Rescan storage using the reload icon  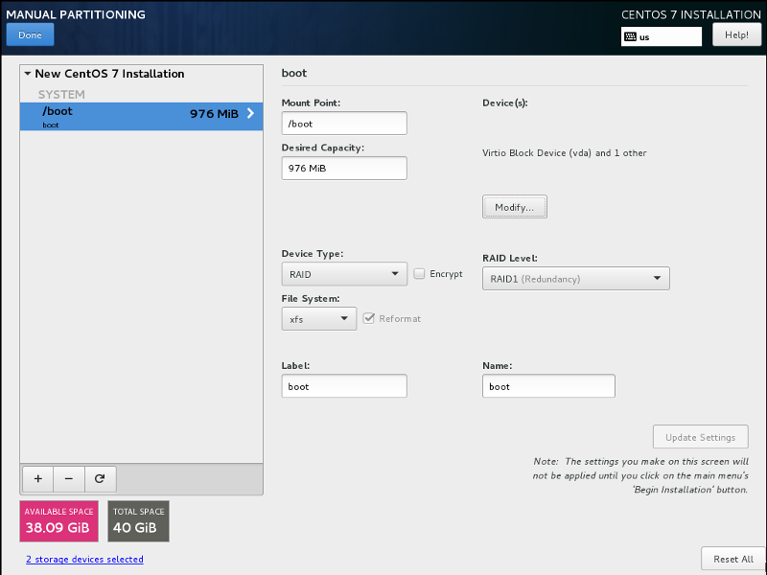coord(100,478)
